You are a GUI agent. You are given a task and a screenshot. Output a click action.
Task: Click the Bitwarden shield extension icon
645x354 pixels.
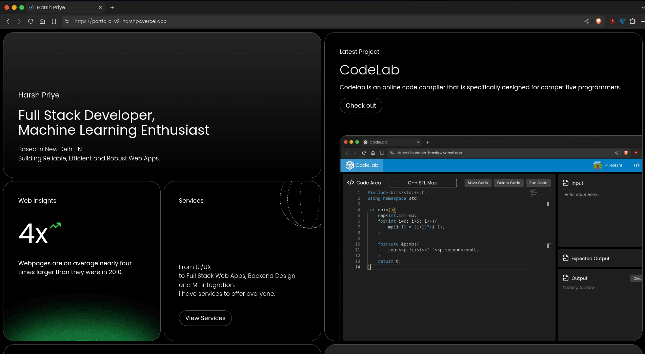coord(622,21)
